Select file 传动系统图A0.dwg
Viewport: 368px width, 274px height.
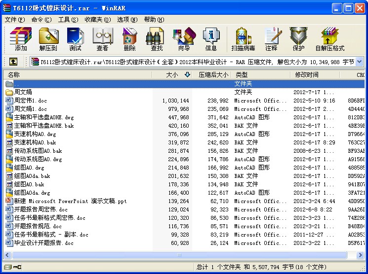pos(38,159)
